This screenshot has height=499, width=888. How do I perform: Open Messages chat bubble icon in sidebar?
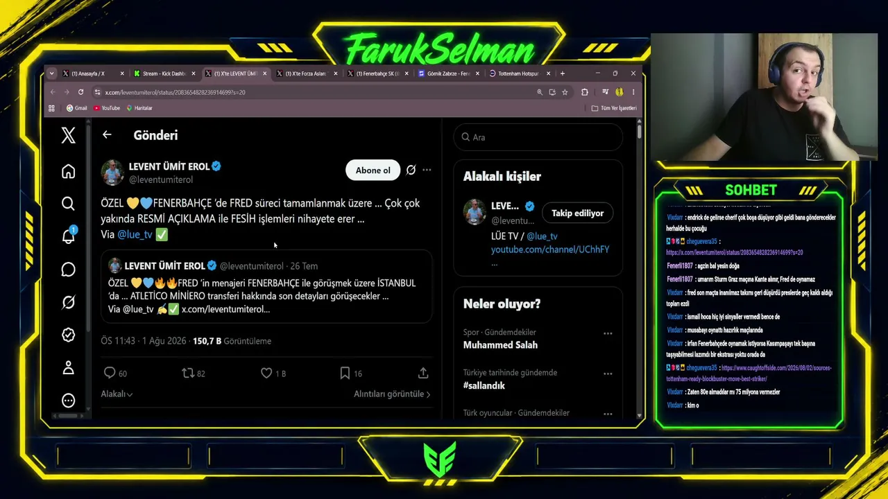click(x=68, y=270)
